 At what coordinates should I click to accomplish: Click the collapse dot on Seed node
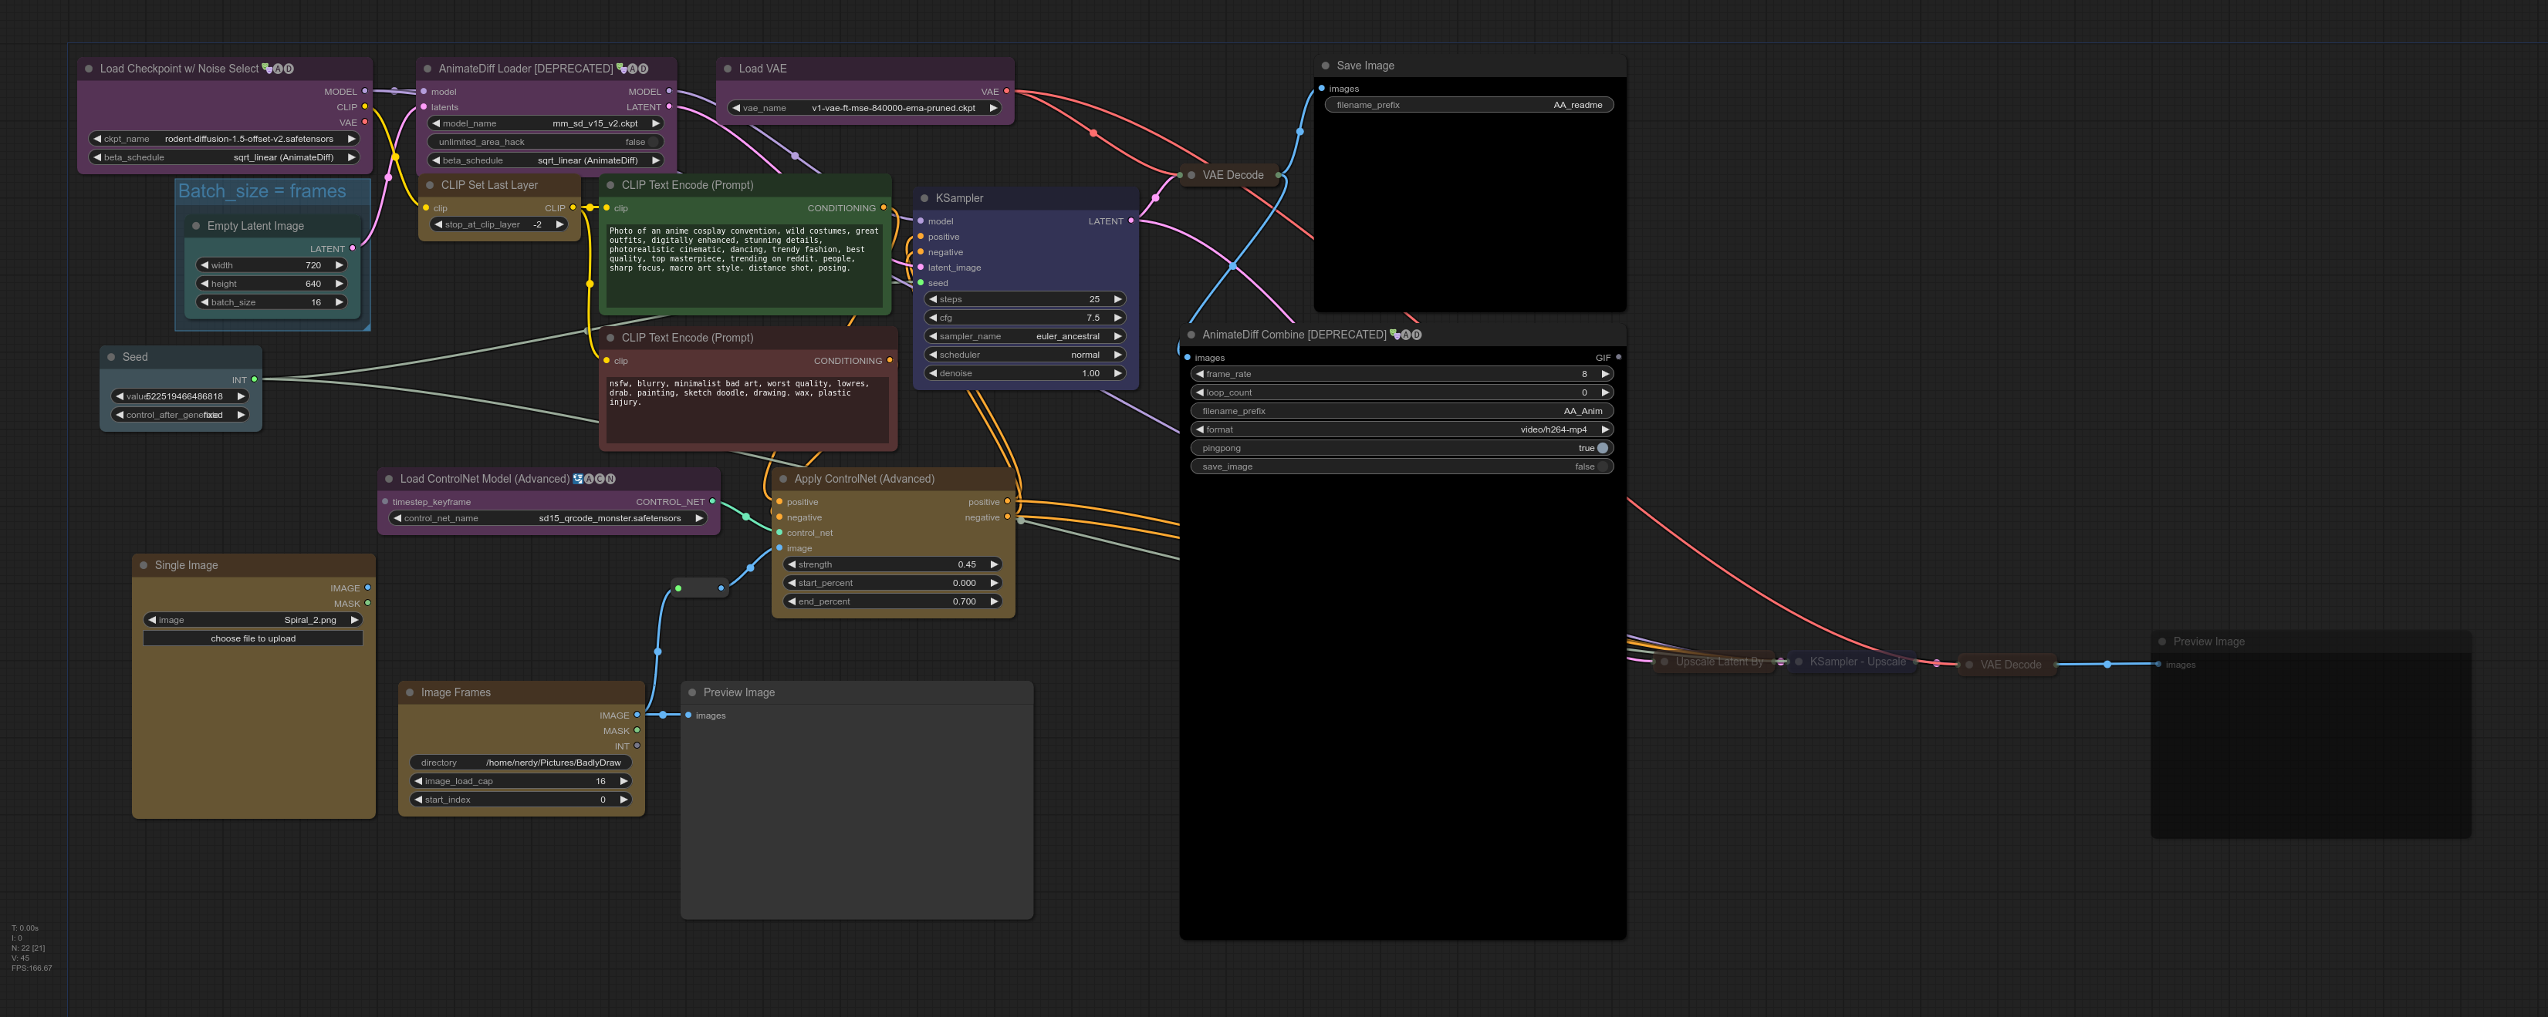[x=112, y=358]
